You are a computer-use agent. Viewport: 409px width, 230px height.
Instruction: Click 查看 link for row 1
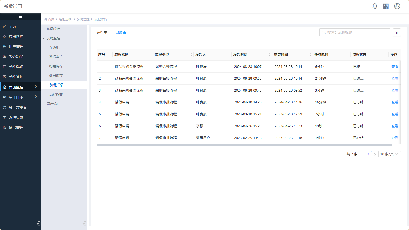coord(395,67)
